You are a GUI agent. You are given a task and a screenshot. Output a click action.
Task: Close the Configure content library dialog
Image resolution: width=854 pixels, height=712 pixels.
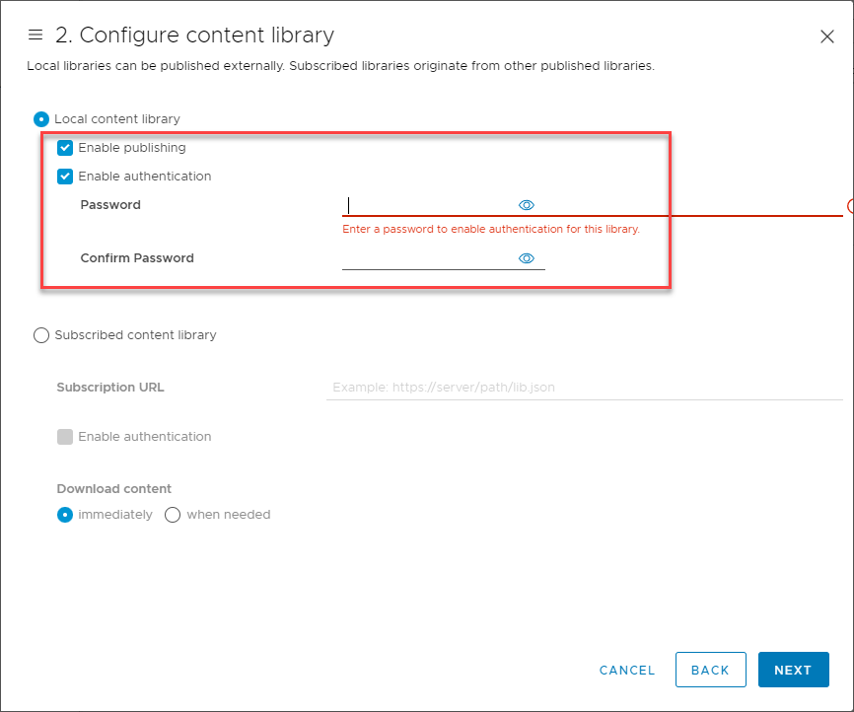826,36
